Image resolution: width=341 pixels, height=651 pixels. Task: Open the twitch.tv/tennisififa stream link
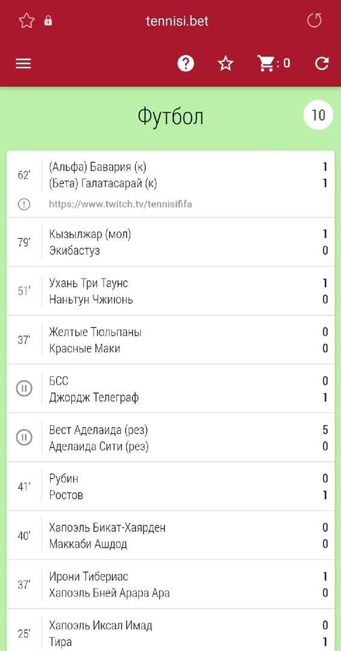tap(120, 204)
